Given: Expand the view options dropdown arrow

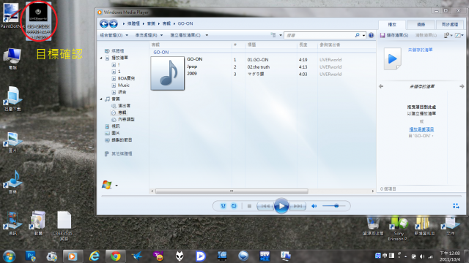Looking at the screenshot, I should (x=281, y=35).
